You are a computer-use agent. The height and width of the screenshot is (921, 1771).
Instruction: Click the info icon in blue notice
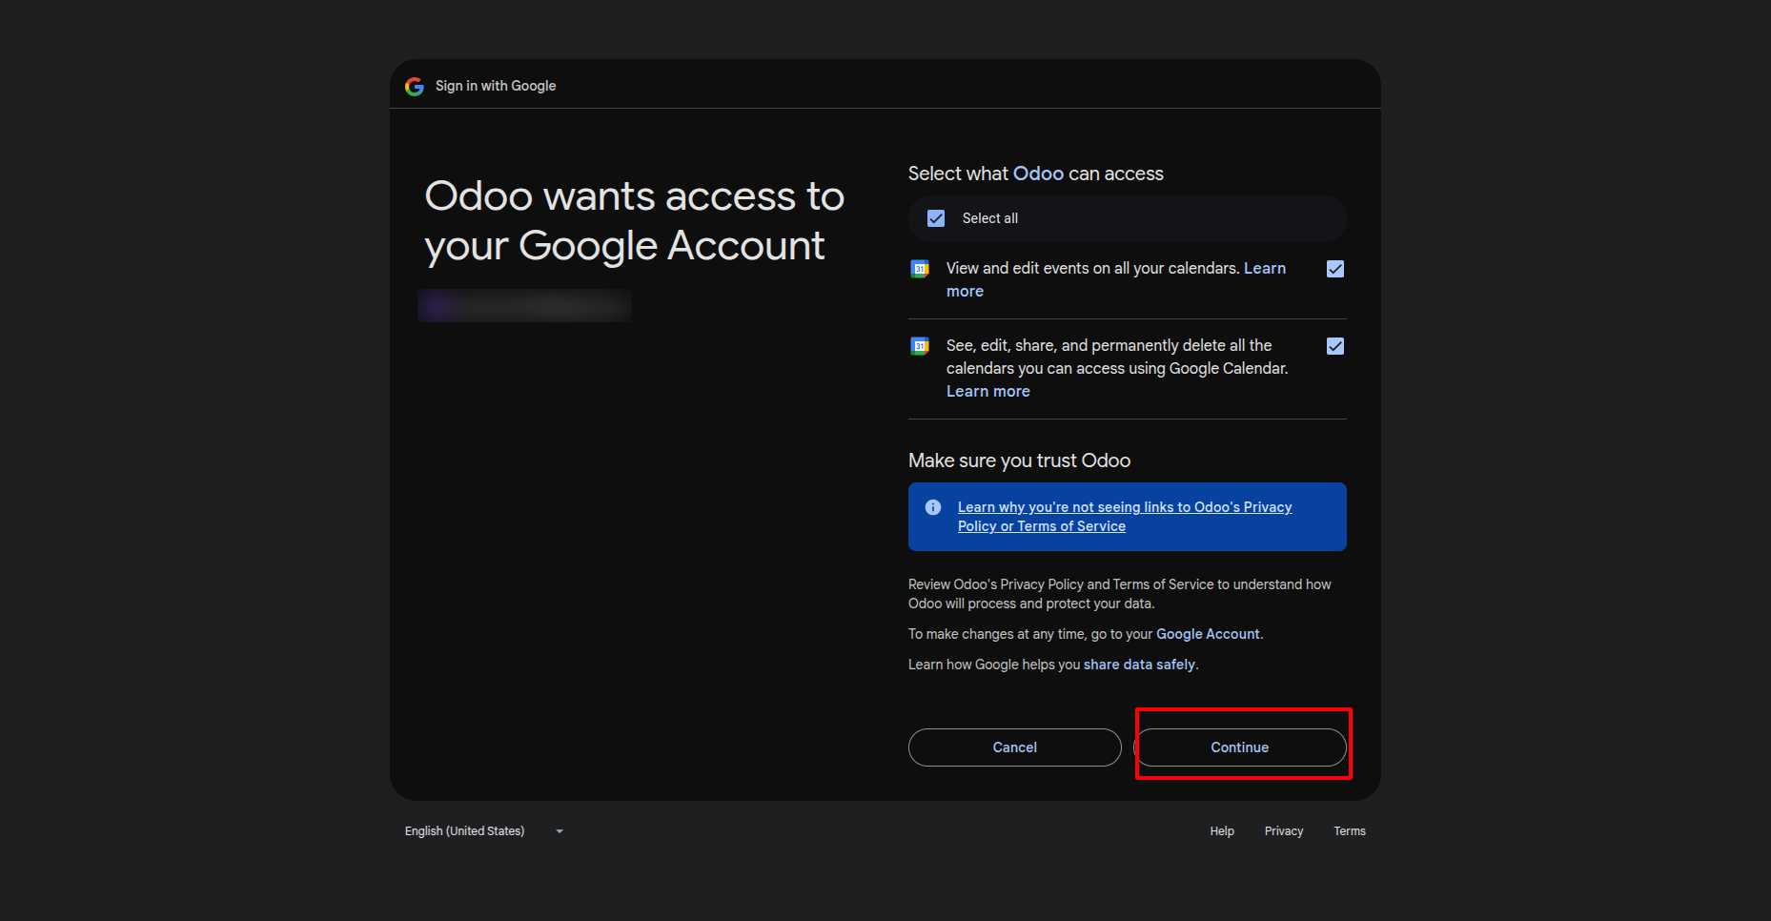933,507
